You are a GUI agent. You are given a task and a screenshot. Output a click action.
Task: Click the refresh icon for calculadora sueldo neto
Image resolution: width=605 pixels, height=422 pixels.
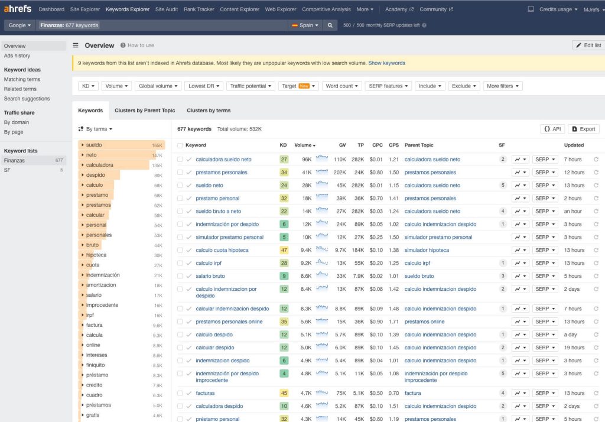tap(596, 160)
